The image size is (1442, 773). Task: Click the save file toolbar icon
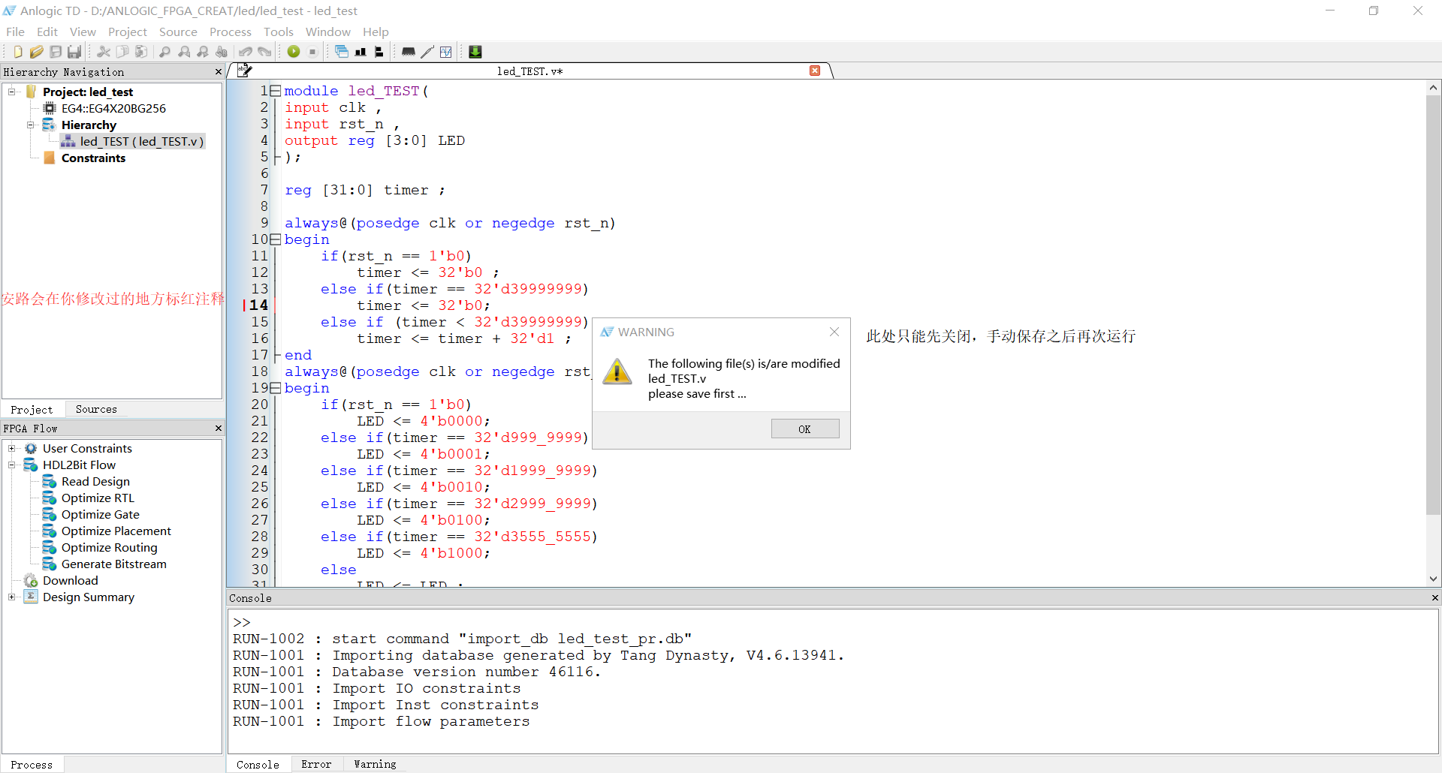coord(56,52)
